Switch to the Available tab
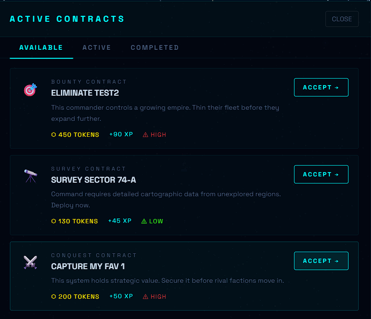371x319 pixels. coord(41,48)
